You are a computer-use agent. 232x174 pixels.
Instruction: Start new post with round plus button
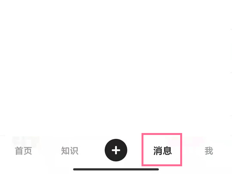point(116,150)
